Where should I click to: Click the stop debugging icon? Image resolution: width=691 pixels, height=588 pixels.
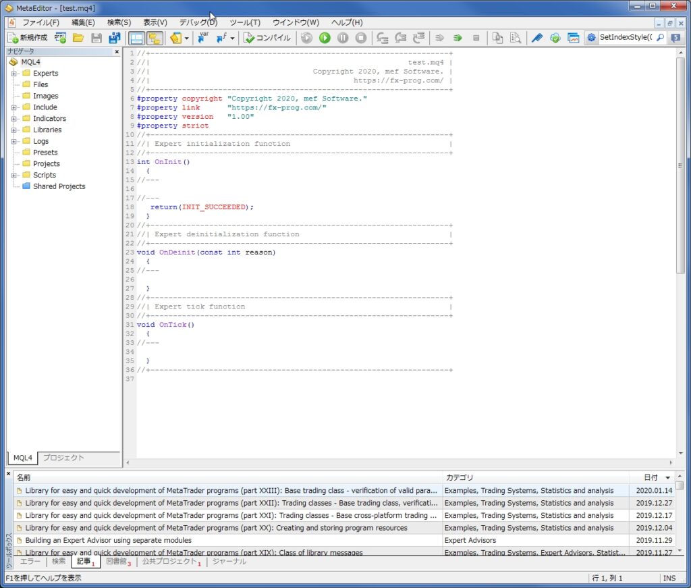pyautogui.click(x=361, y=38)
